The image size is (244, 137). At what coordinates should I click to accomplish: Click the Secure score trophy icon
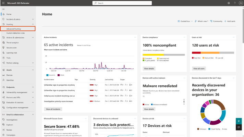click(x=3, y=48)
